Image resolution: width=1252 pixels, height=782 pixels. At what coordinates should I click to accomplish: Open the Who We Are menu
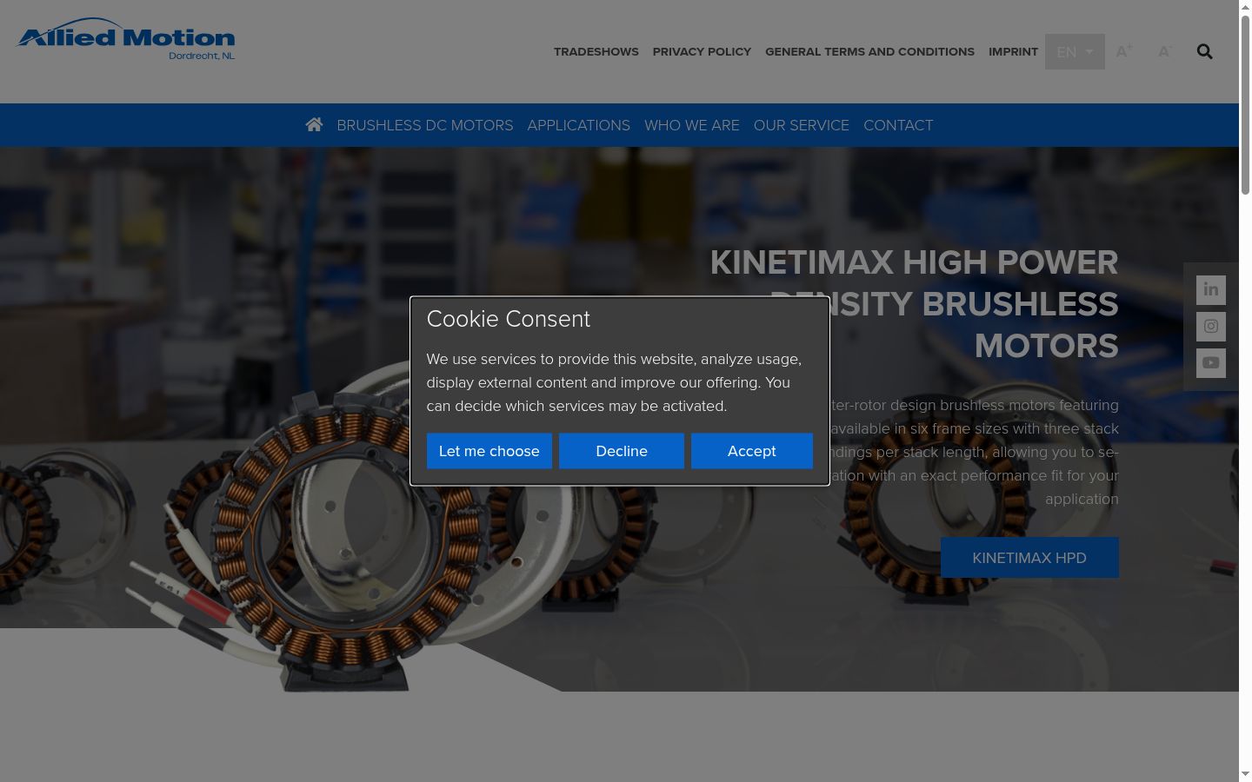692,125
